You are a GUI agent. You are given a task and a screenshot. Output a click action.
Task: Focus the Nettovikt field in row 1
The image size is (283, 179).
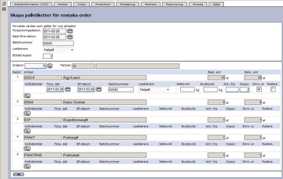point(187,89)
